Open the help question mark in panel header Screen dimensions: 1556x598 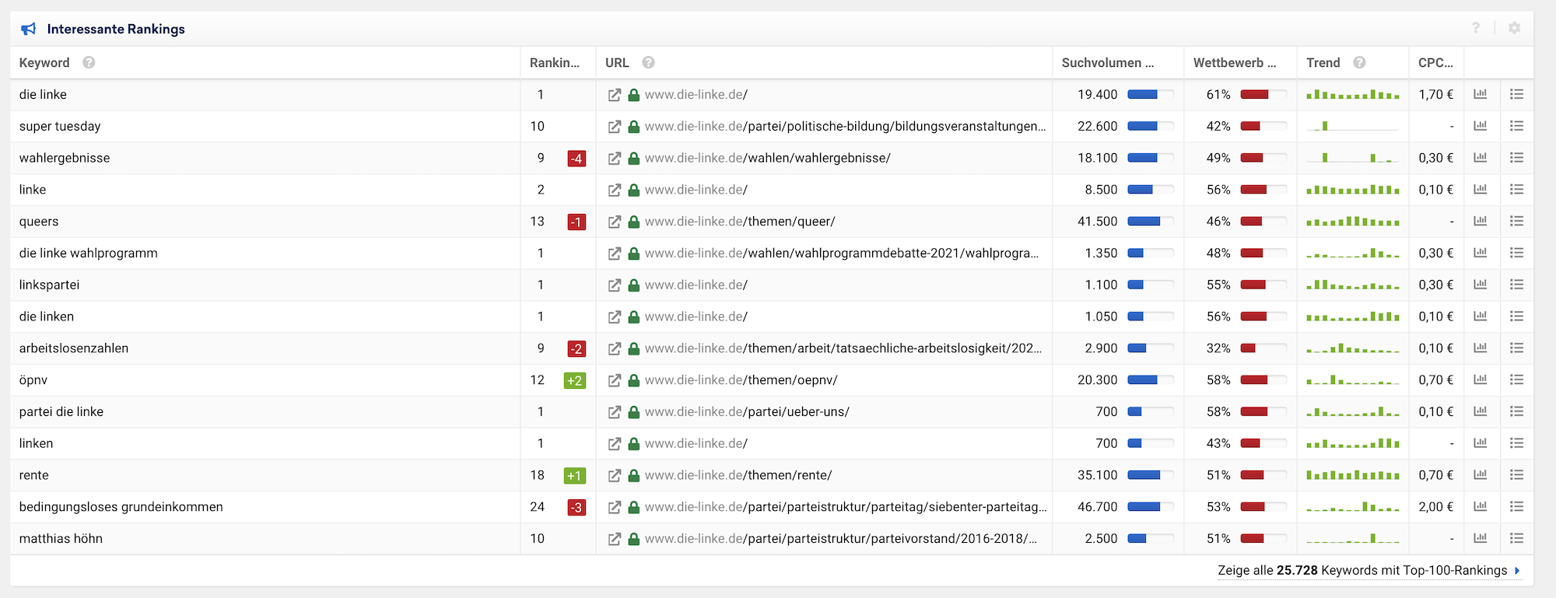[1475, 28]
